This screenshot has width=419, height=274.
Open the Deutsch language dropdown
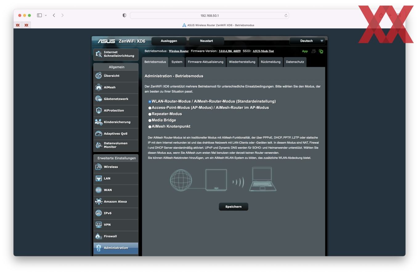(307, 41)
